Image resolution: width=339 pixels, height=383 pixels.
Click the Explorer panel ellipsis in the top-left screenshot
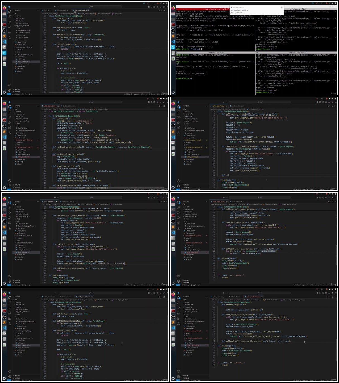[38, 11]
